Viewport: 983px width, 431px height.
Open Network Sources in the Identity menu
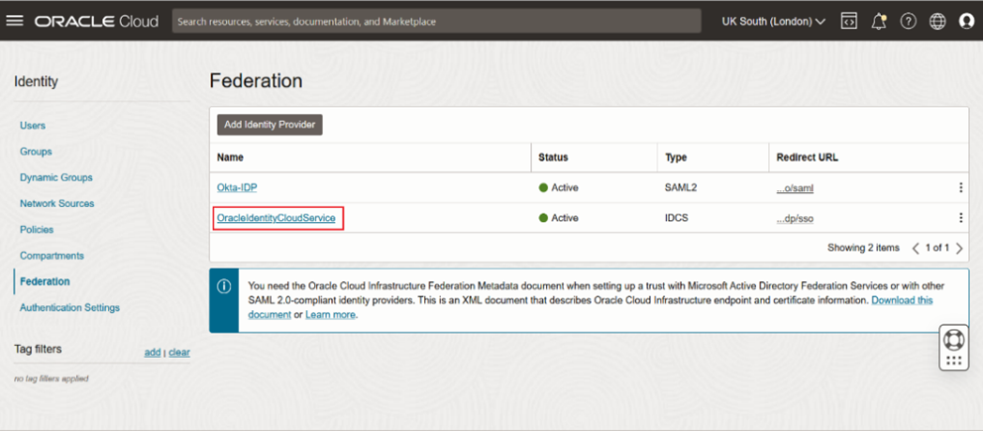57,203
